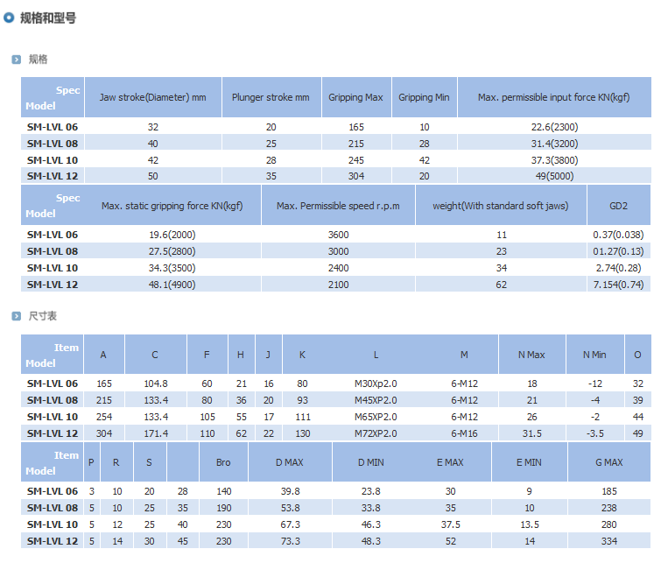Click the arrow icon next to 尺寸表

(17, 316)
